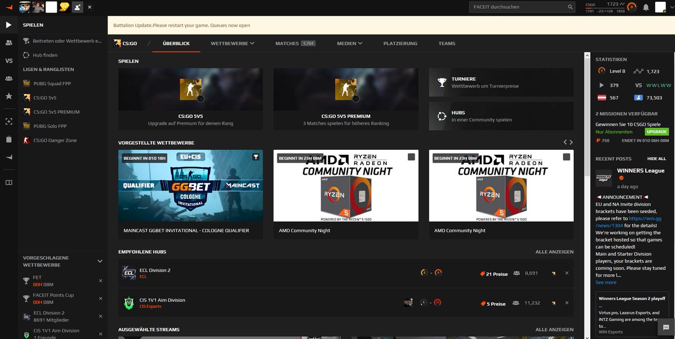Open the HUBS tile
This screenshot has height=339, width=675.
(501, 115)
